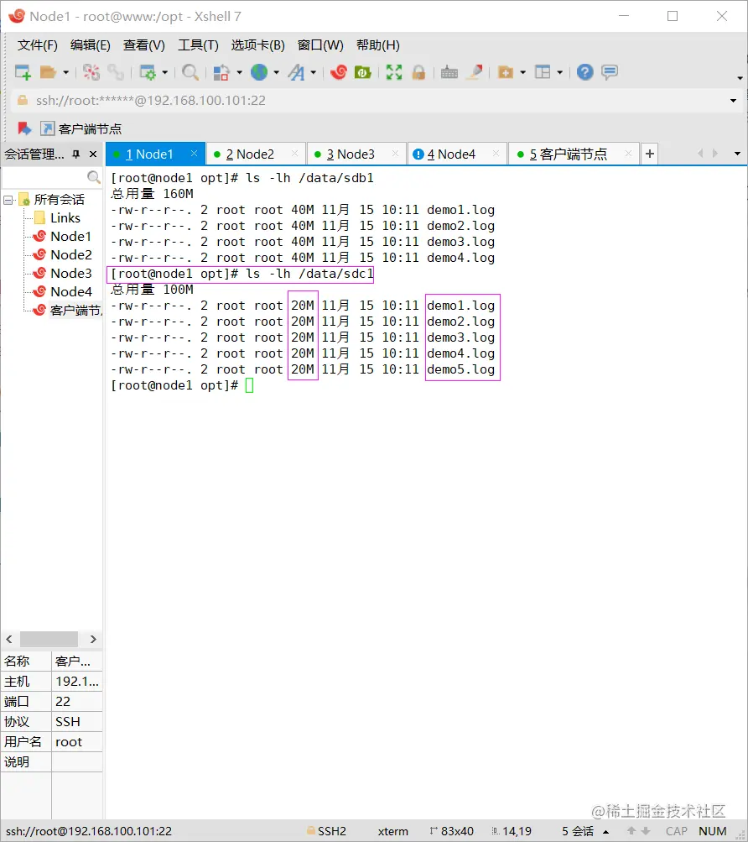Expand the new folder dropdown arrow
Image resolution: width=748 pixels, height=842 pixels.
point(522,72)
